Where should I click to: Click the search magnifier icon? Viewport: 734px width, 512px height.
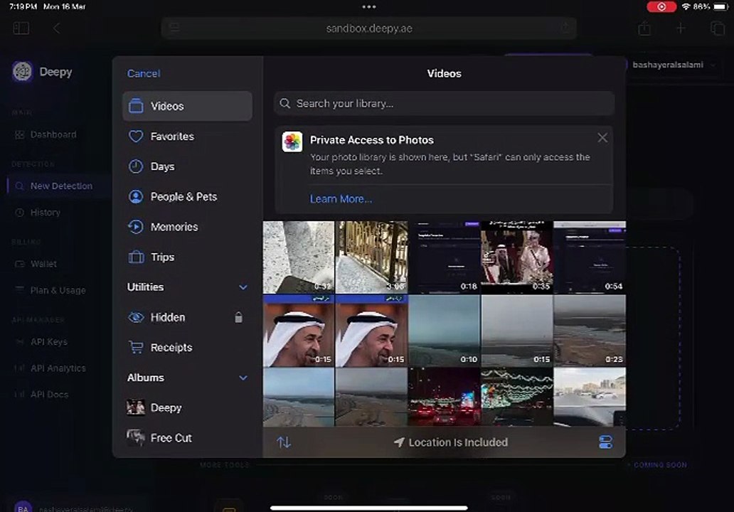pos(284,103)
